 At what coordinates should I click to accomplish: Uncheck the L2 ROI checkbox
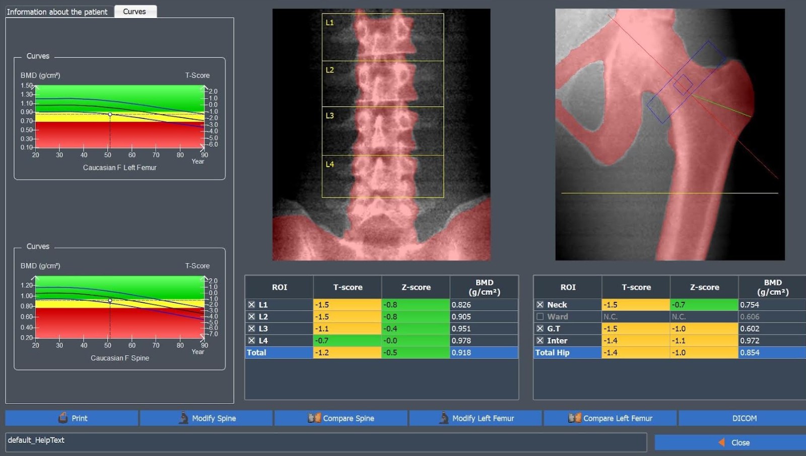tap(251, 316)
